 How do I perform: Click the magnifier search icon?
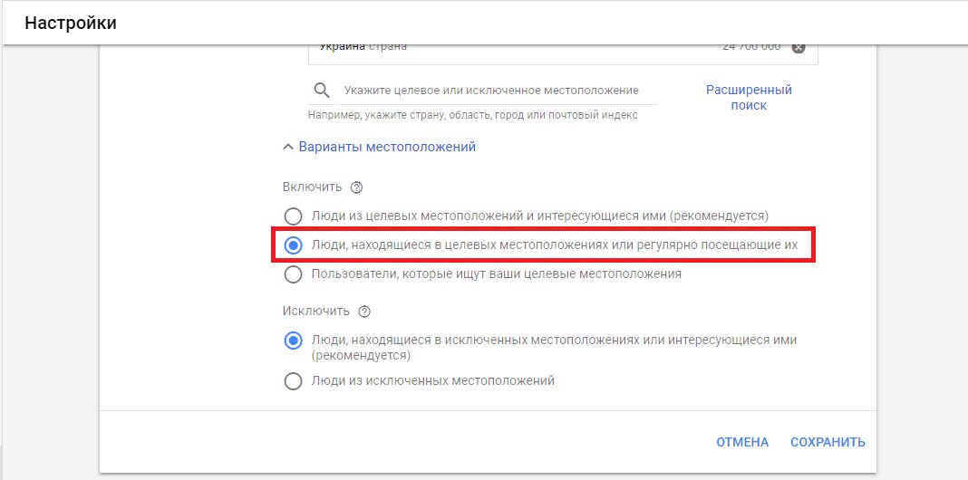[x=321, y=90]
